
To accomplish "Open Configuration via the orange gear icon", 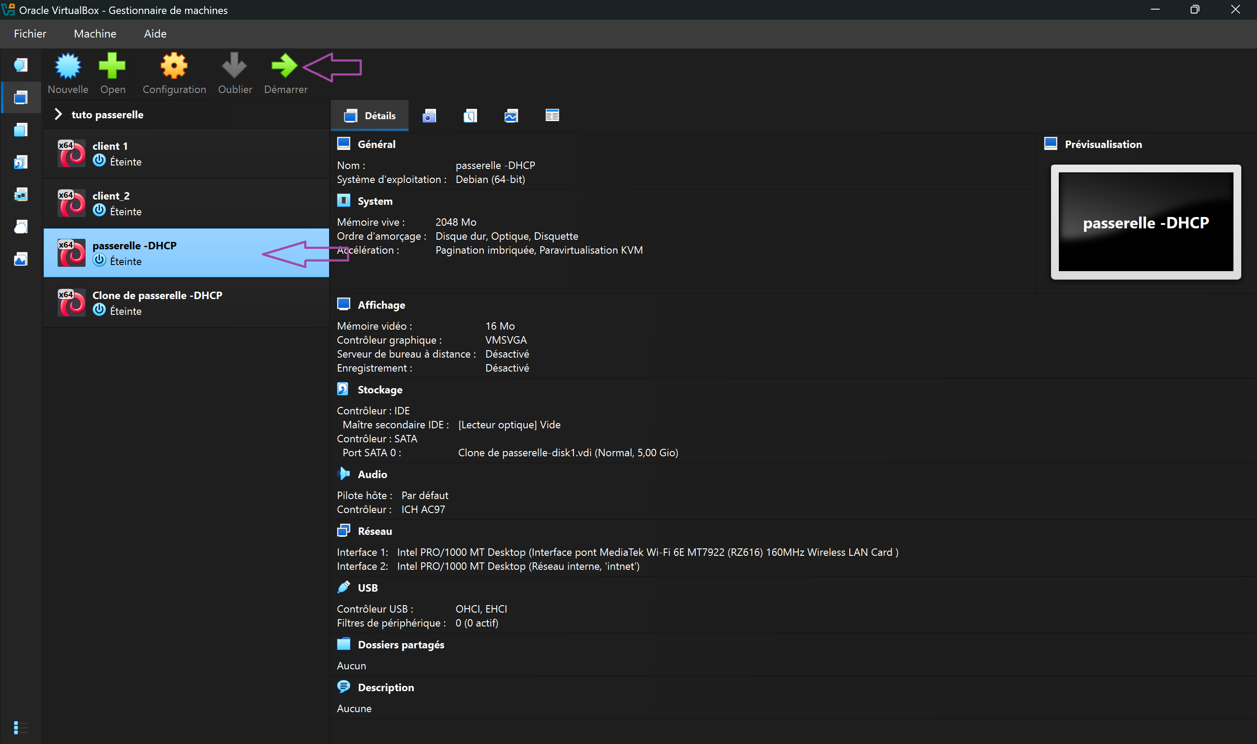I will (x=174, y=66).
